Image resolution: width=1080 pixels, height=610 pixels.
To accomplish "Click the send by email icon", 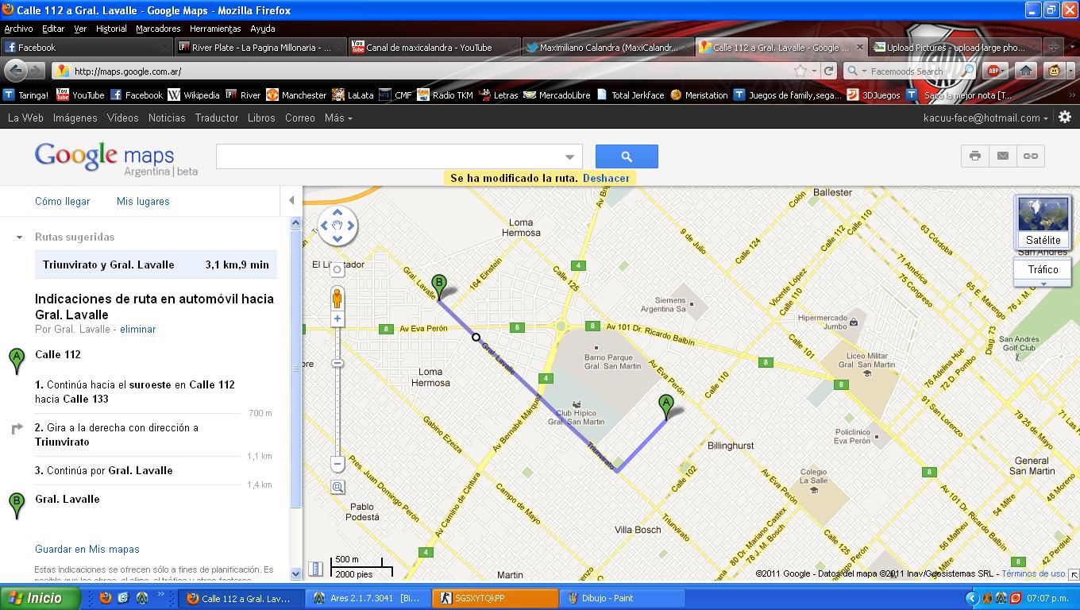I will [x=1003, y=156].
